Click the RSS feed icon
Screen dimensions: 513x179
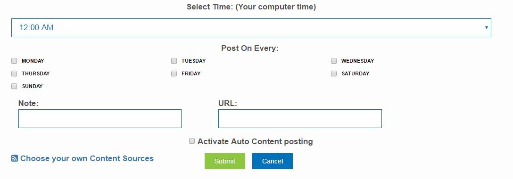coord(15,158)
